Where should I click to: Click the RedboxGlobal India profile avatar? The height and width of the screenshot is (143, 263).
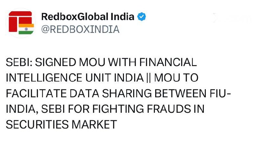coord(20,22)
